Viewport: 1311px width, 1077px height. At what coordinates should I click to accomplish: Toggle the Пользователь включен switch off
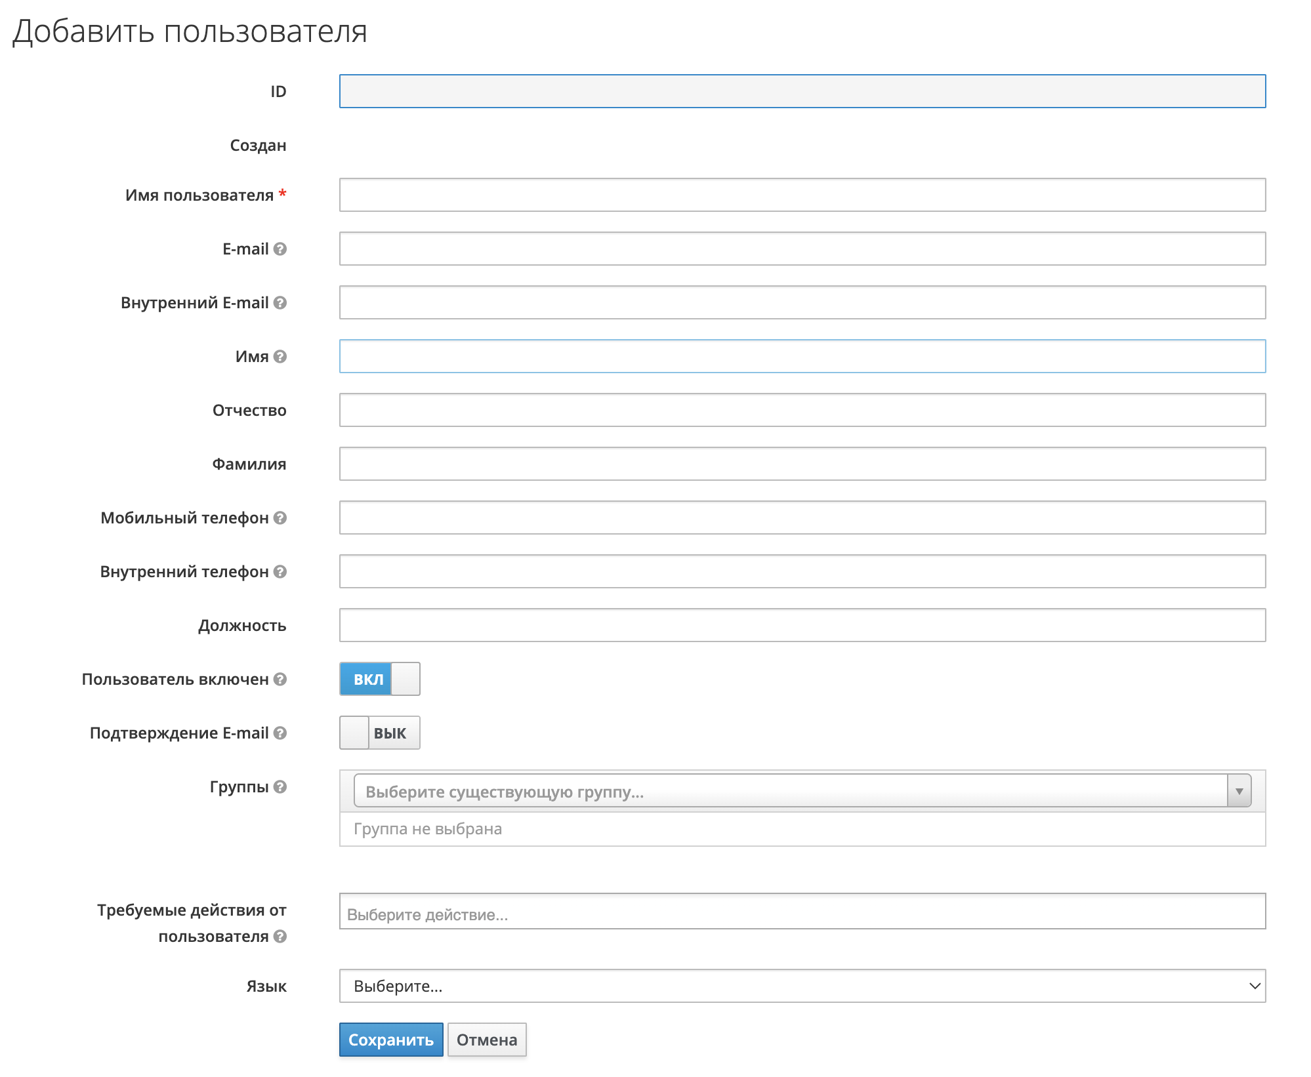pyautogui.click(x=379, y=680)
